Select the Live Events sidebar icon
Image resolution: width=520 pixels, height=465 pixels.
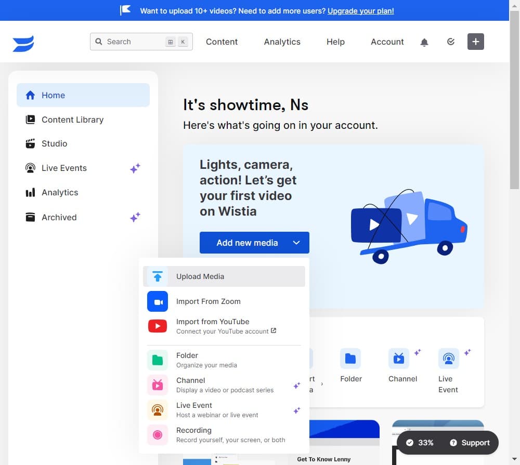tap(30, 168)
